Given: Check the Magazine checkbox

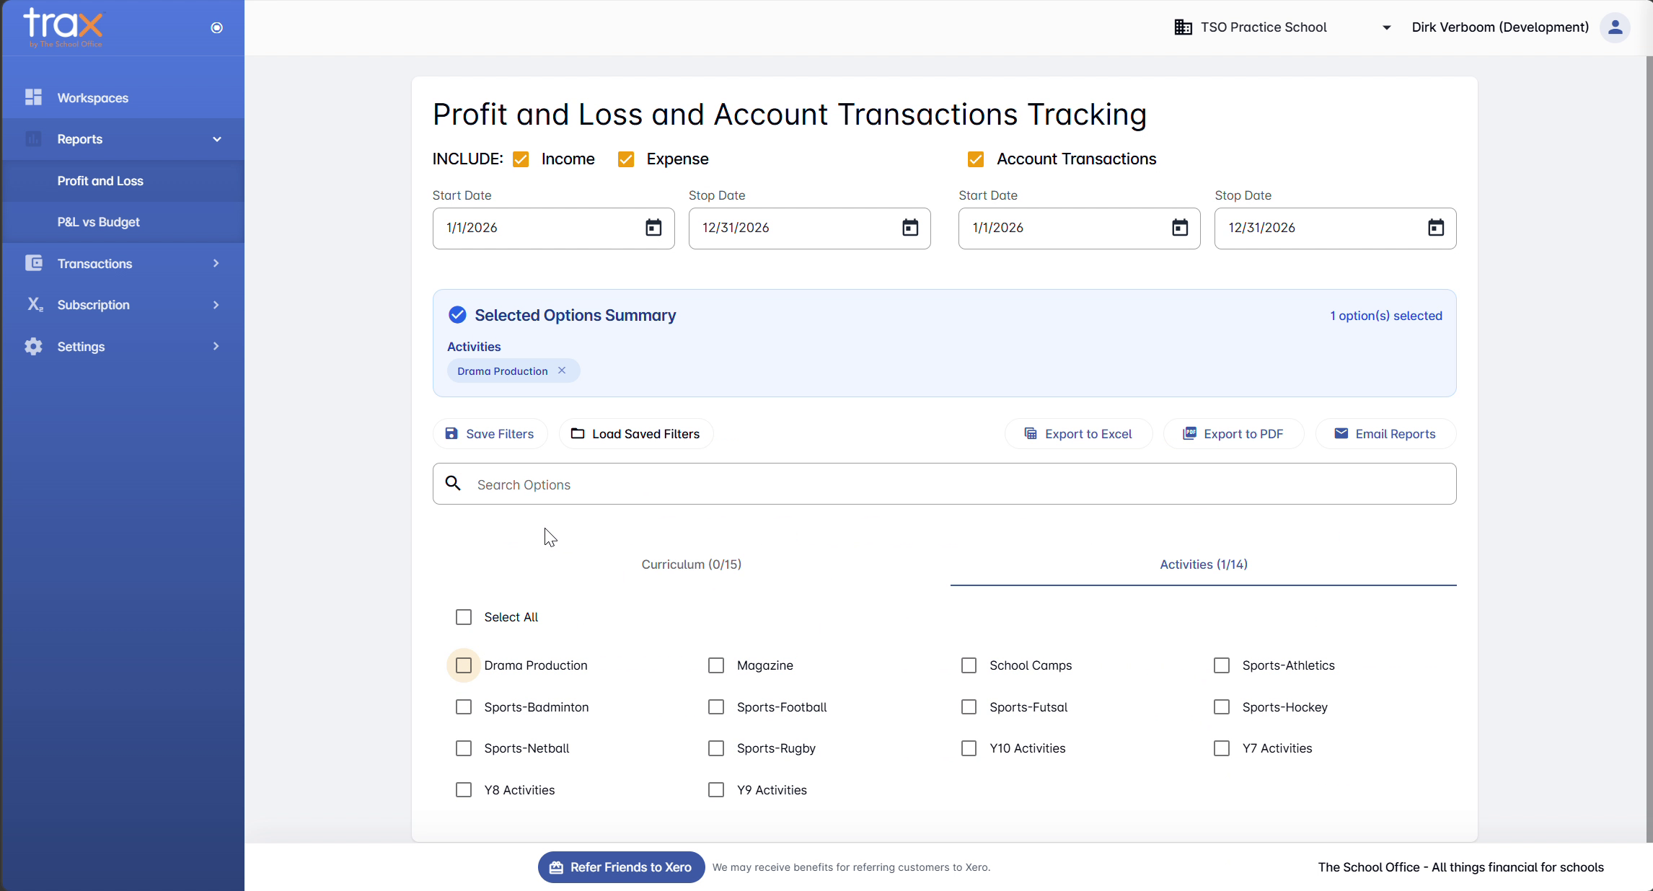Looking at the screenshot, I should click(716, 665).
